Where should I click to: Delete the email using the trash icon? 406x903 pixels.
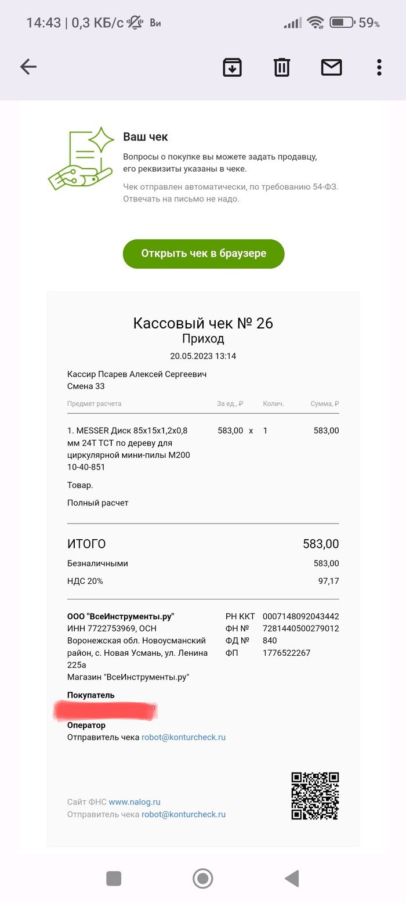[282, 67]
